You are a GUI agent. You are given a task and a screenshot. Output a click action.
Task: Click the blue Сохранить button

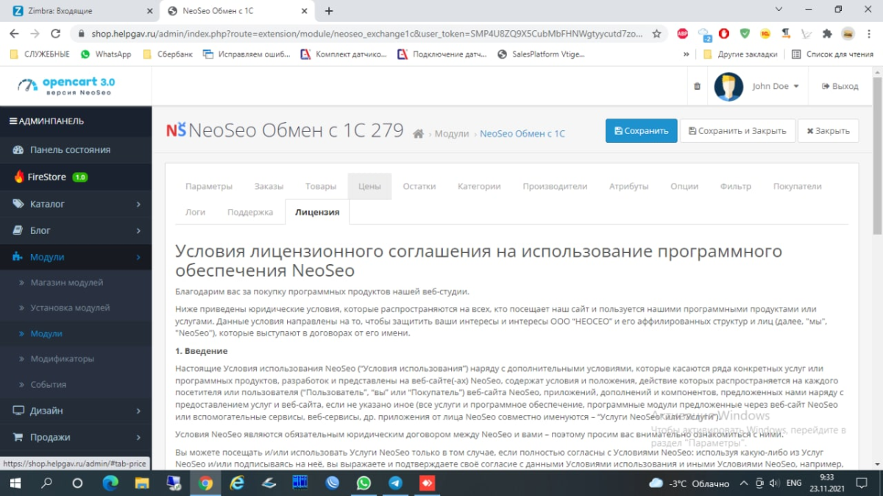(x=642, y=131)
